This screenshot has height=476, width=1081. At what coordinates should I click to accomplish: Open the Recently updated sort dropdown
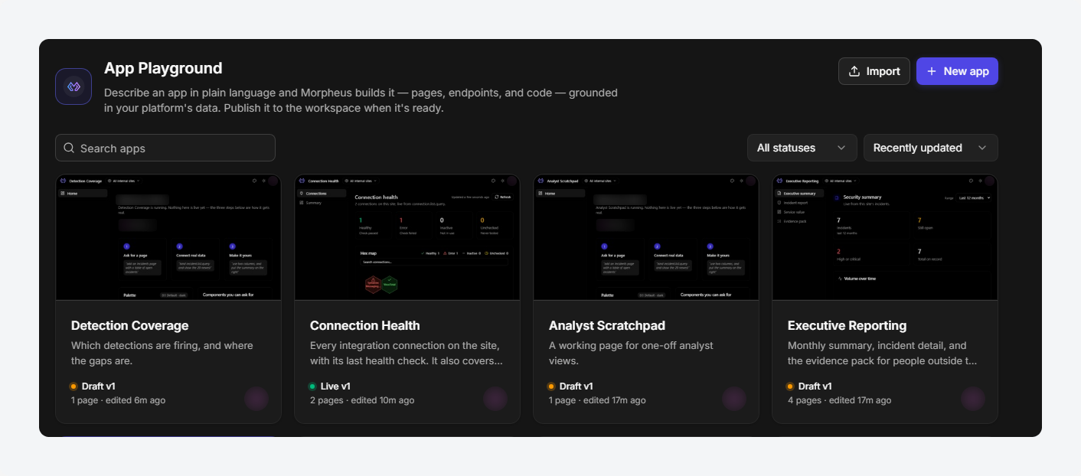point(931,148)
